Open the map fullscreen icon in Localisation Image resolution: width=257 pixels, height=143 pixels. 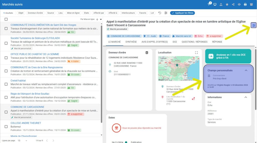[x=197, y=53]
